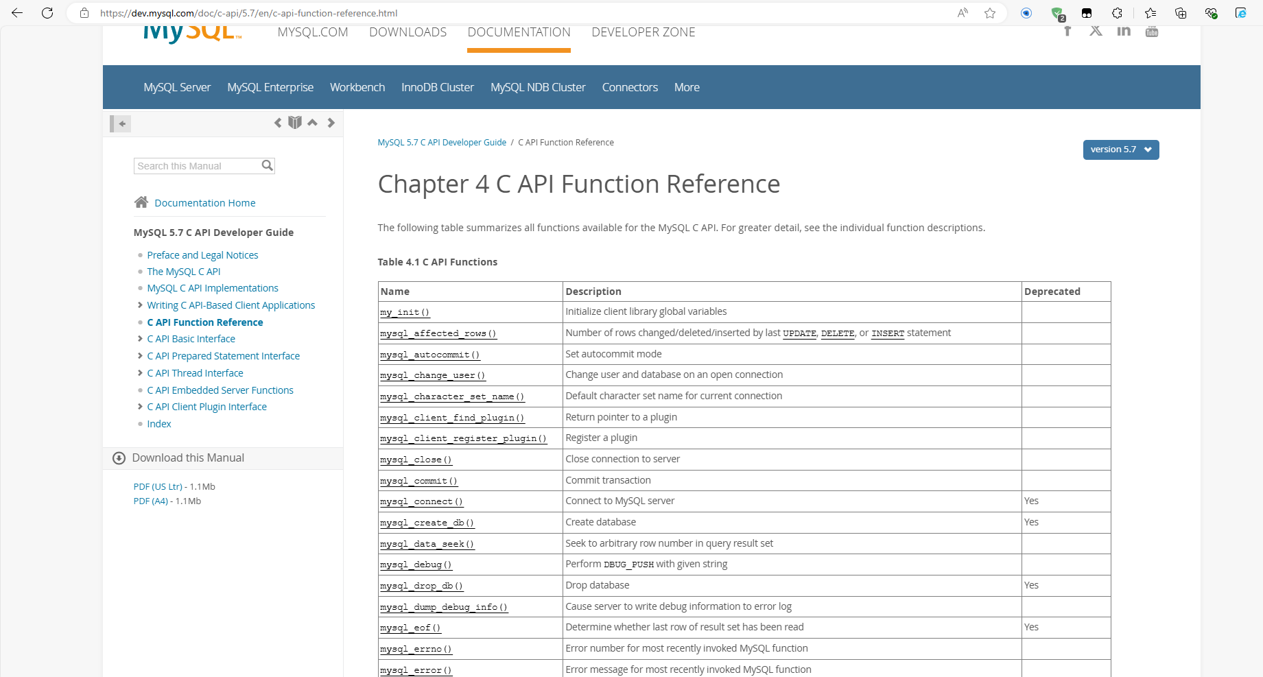Open MySQL NDB Cluster menu item
This screenshot has width=1263, height=677.
[x=538, y=87]
